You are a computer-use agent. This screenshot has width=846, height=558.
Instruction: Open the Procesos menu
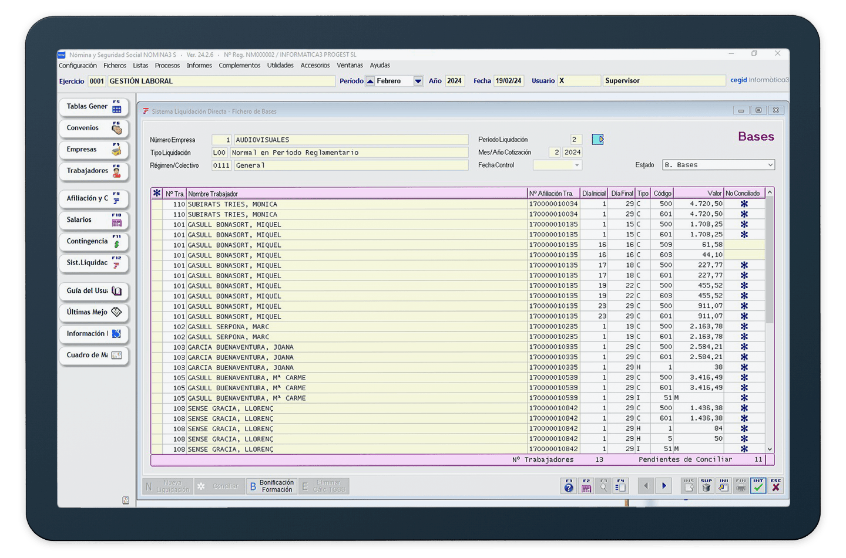[x=167, y=66]
